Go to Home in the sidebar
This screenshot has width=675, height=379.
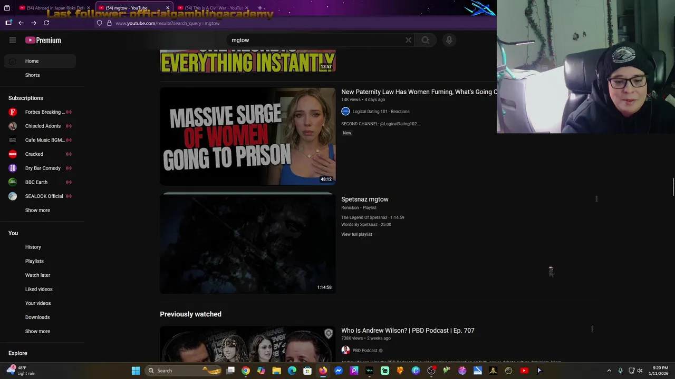40,61
